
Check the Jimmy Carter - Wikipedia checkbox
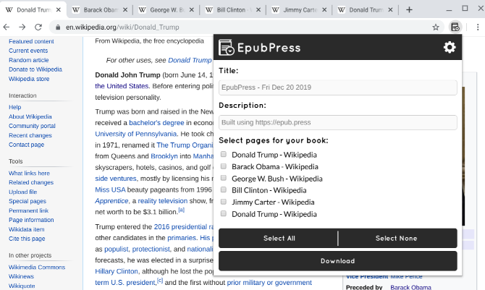(224, 202)
